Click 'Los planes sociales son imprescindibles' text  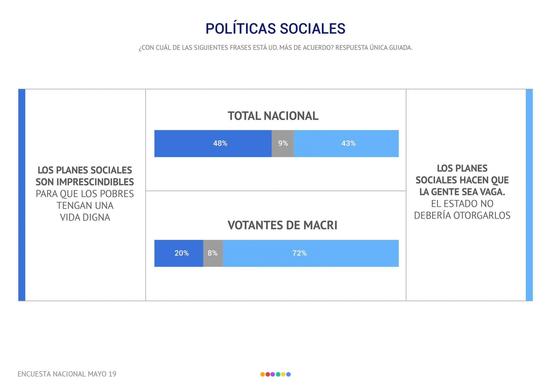point(85,176)
